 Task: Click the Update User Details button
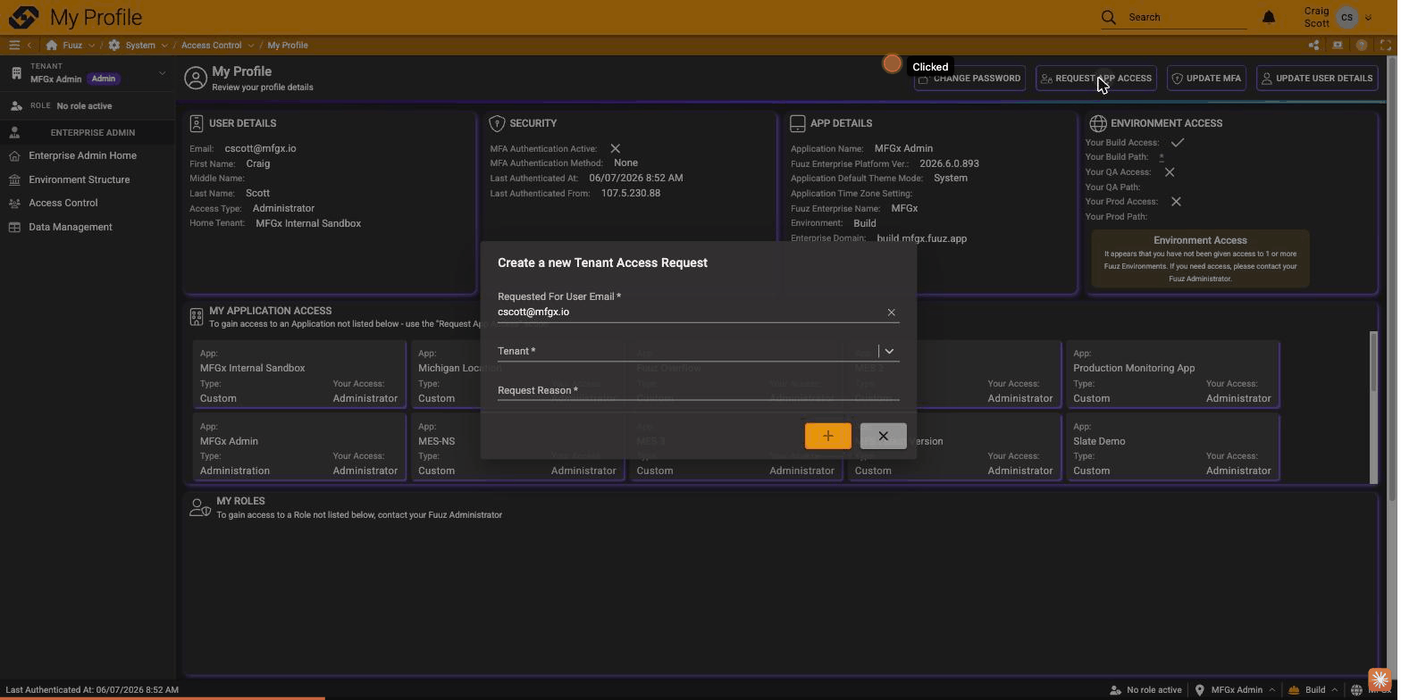(1317, 79)
